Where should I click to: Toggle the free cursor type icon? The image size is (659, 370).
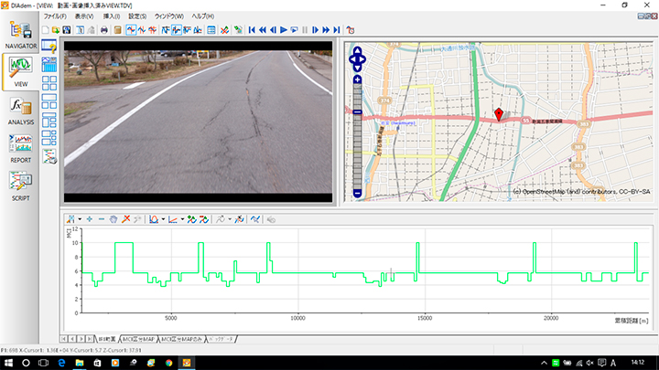166,30
